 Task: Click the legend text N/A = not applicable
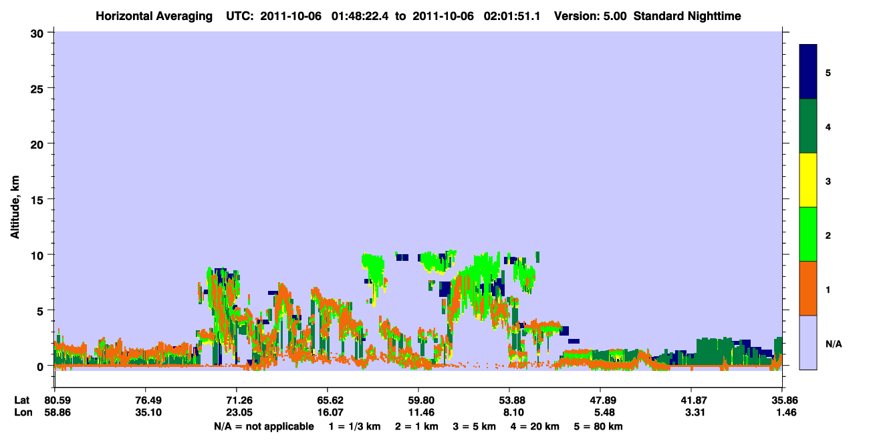pos(263,426)
